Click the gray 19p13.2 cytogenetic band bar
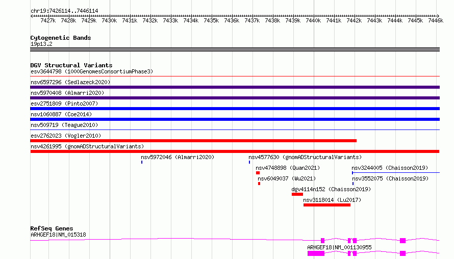 (x=235, y=49)
